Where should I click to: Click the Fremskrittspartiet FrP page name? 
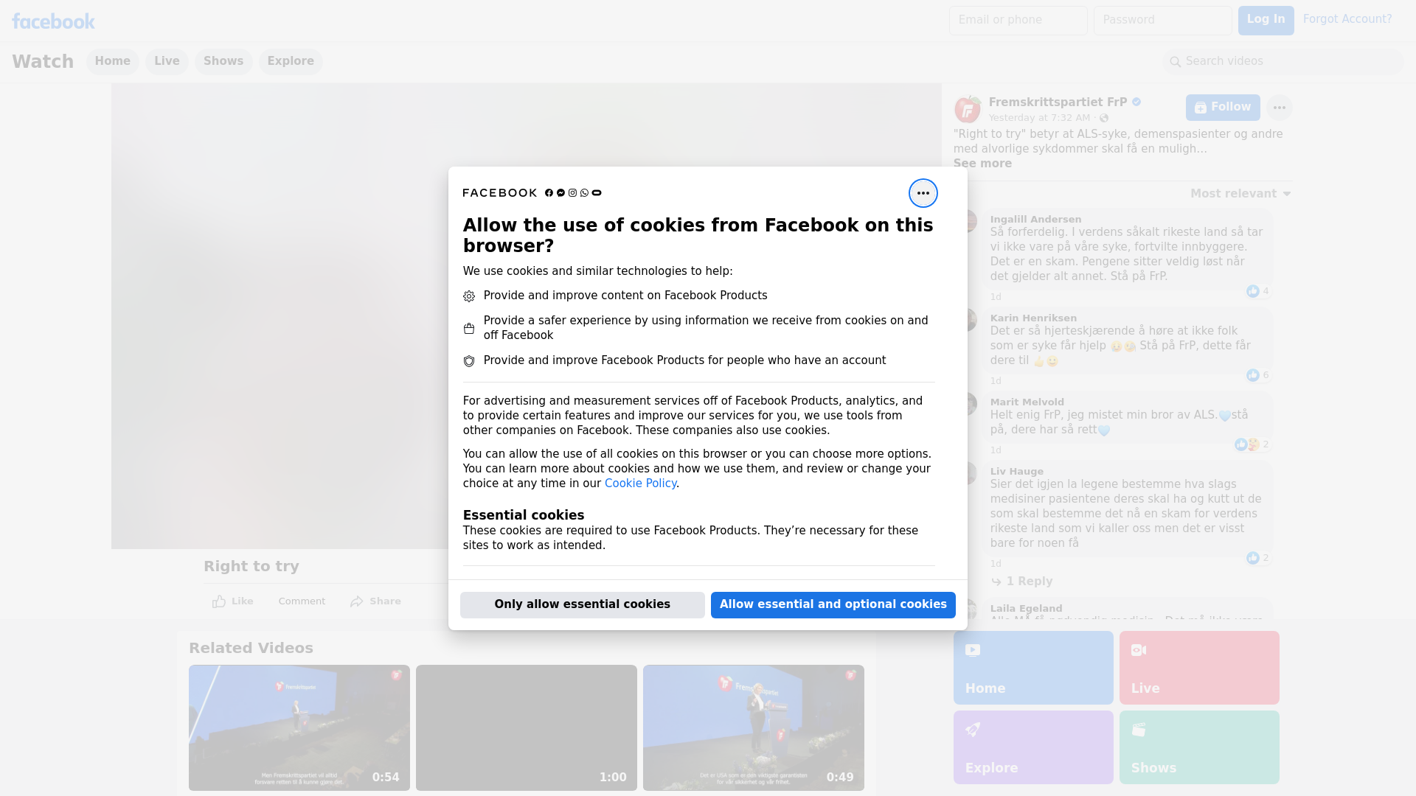point(1058,102)
